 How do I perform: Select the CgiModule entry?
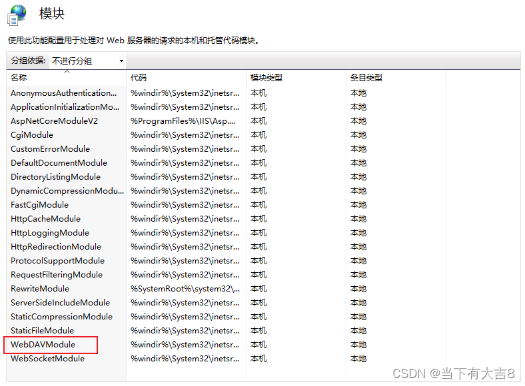32,135
